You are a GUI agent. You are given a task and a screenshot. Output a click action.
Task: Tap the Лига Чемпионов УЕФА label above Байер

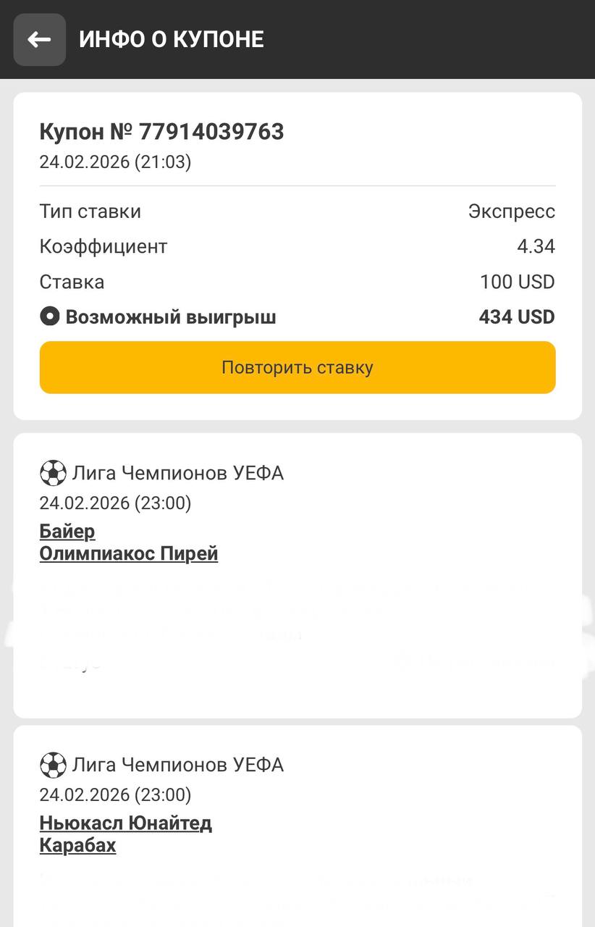click(177, 474)
